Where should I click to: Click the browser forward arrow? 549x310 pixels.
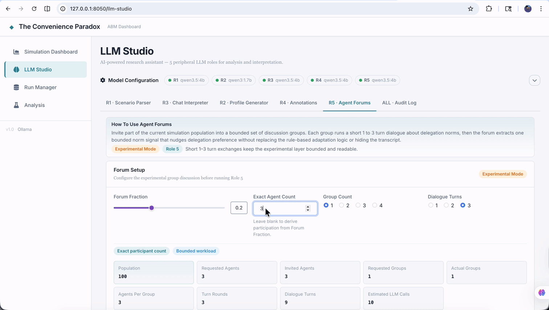click(21, 9)
